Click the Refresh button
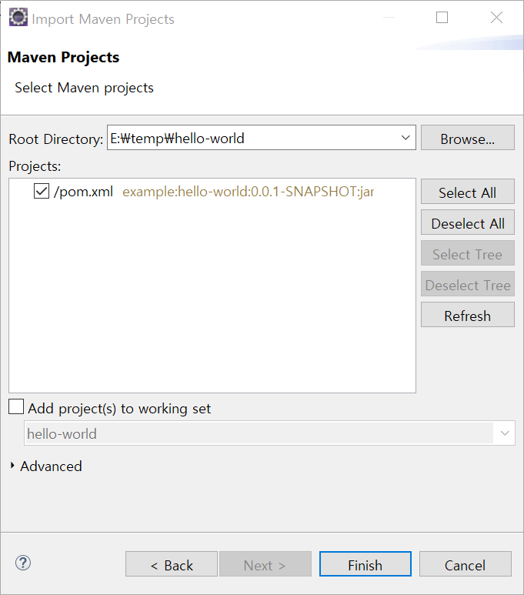The width and height of the screenshot is (524, 595). click(x=468, y=314)
